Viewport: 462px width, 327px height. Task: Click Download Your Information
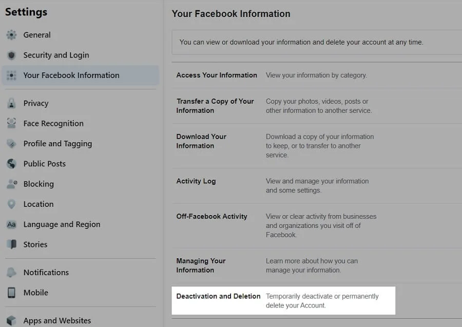(201, 141)
